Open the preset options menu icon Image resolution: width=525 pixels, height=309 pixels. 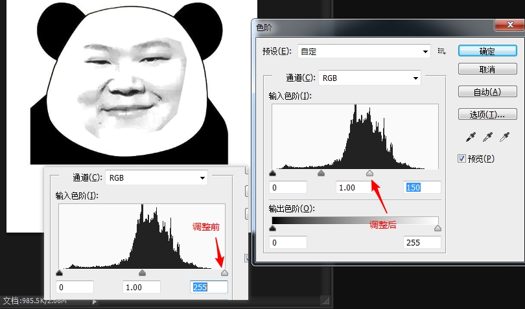click(x=441, y=51)
